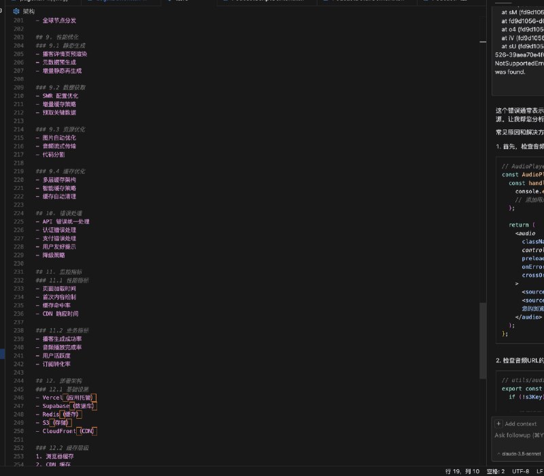
Task: Click the line '1. 浏览器缓存'
Action: (55, 456)
